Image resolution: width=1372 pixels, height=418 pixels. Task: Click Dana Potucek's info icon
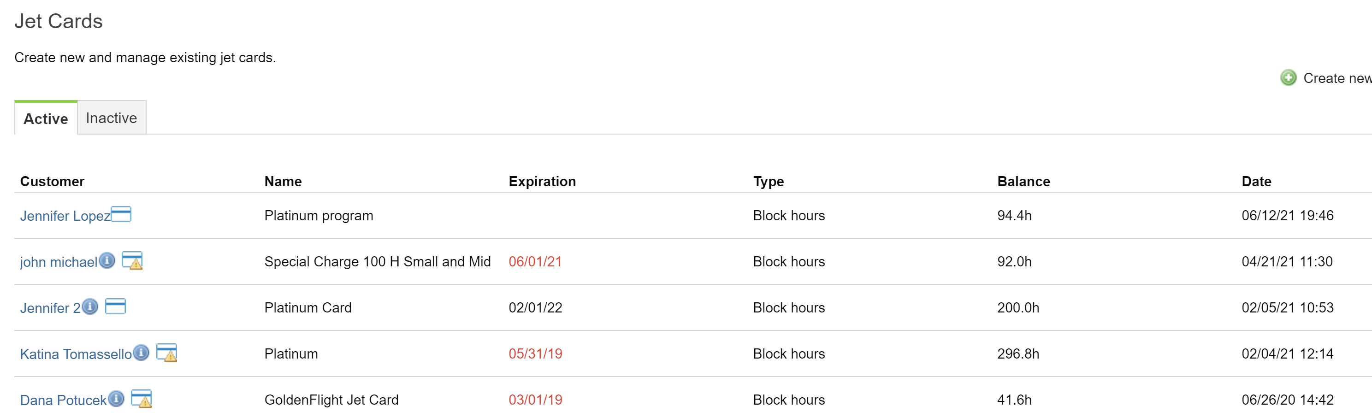point(116,399)
